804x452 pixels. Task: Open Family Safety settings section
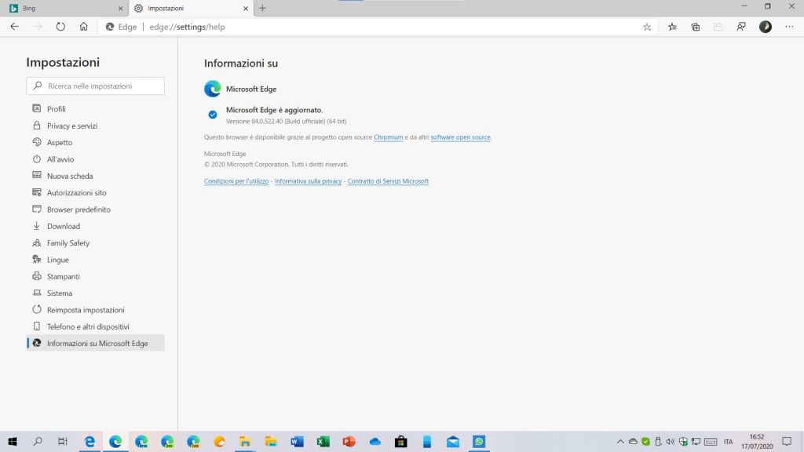[68, 243]
